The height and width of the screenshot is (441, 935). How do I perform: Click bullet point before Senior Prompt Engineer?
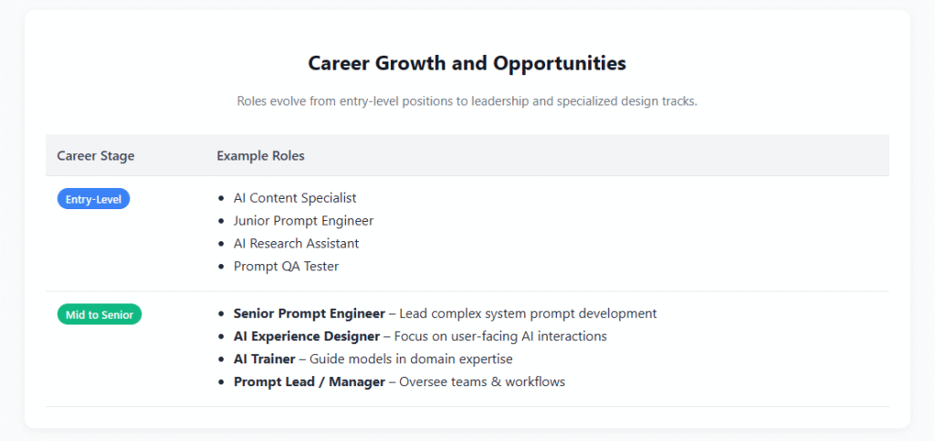(x=222, y=313)
